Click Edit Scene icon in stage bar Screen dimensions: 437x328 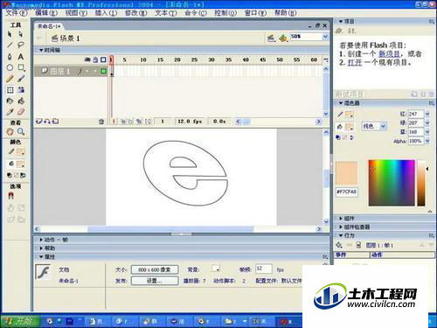tap(271, 38)
